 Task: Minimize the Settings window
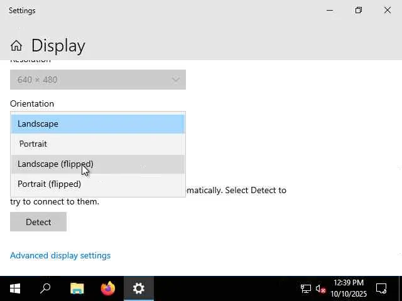click(x=330, y=11)
